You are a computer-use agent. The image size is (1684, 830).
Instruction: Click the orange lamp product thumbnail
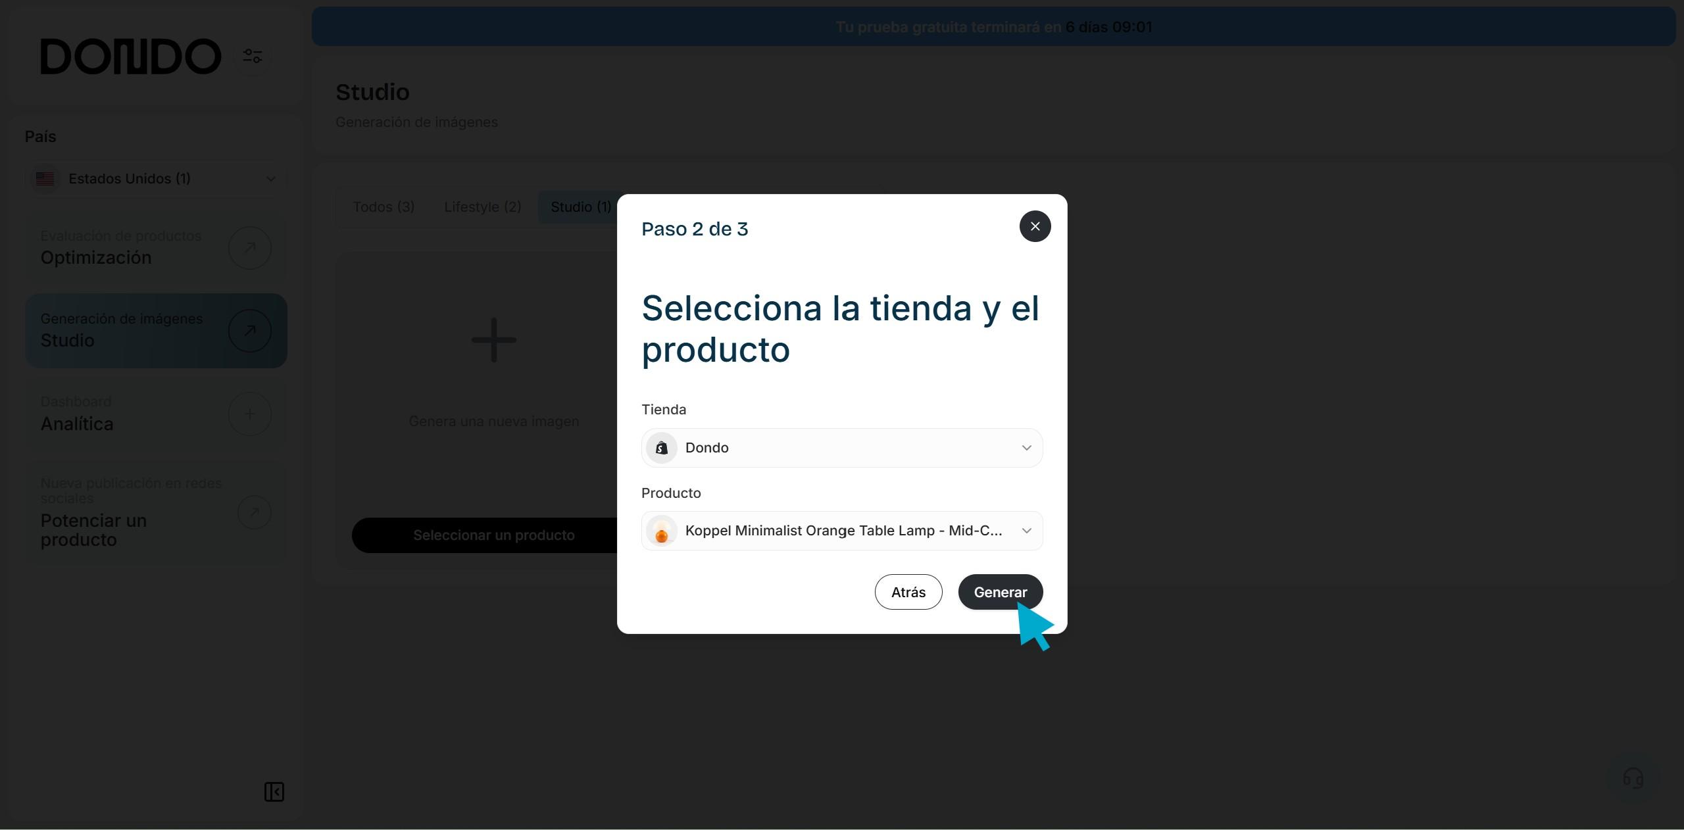(x=662, y=531)
